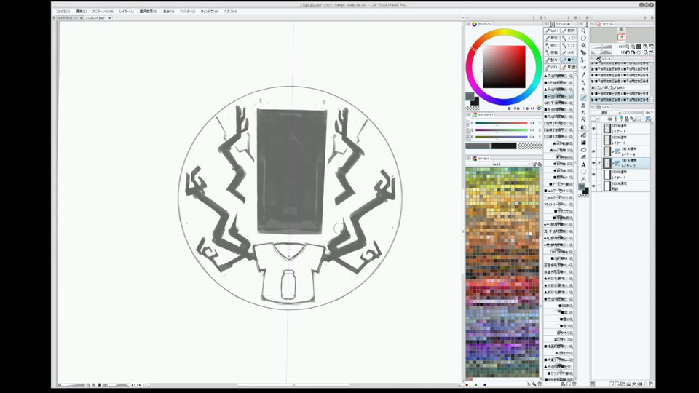Click zoom out icon in canvas status bar
The image size is (699, 393).
[x=88, y=385]
